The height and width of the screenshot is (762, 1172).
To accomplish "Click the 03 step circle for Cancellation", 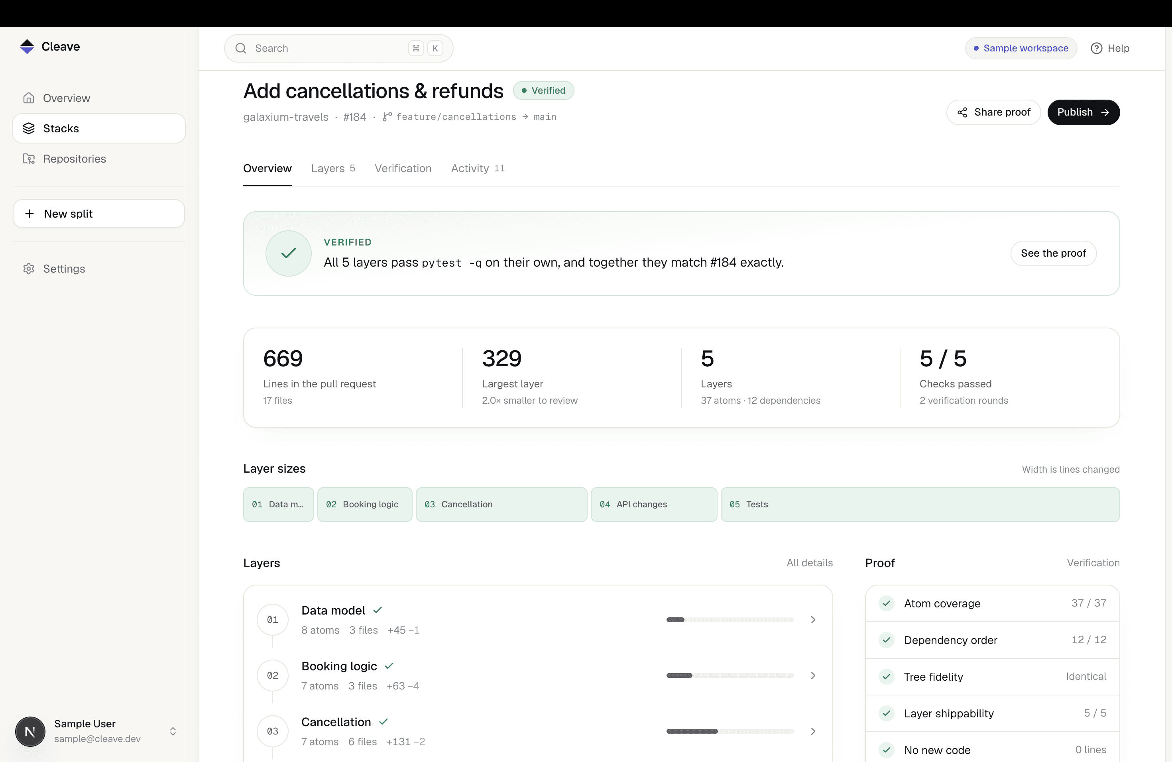I will coord(272,731).
